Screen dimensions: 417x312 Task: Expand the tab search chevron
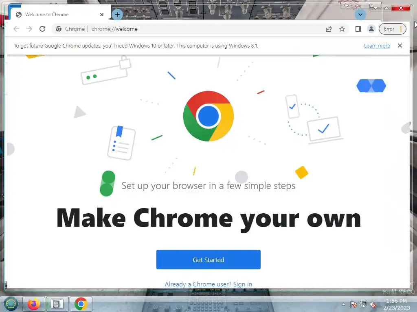(x=360, y=15)
